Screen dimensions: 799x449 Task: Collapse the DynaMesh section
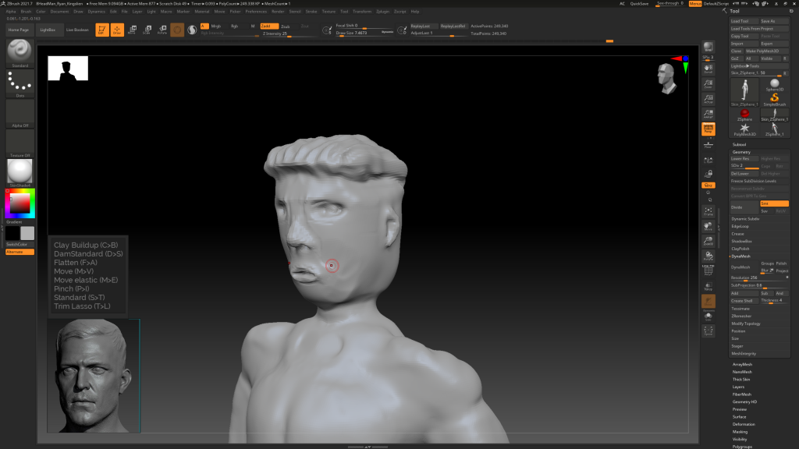coord(741,256)
